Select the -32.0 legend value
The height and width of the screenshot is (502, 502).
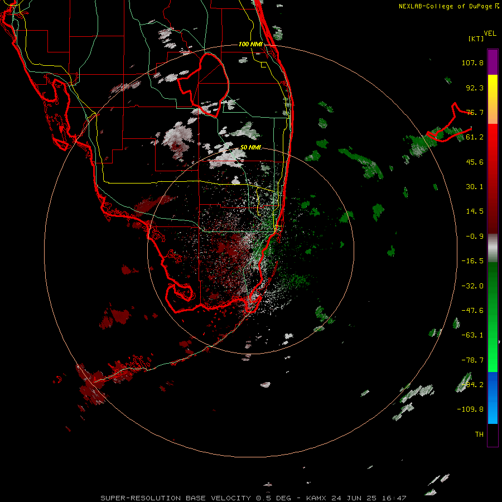tap(472, 286)
